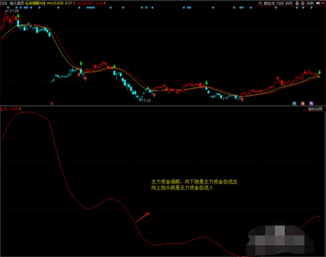Click the red exclamation icon after HHUSJDC
This screenshot has height=257, width=326.
105,3
